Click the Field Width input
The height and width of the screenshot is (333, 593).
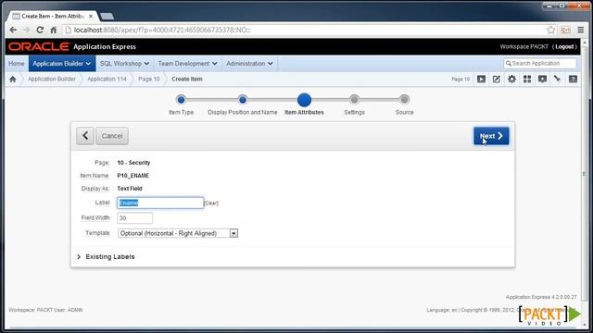[x=135, y=218]
